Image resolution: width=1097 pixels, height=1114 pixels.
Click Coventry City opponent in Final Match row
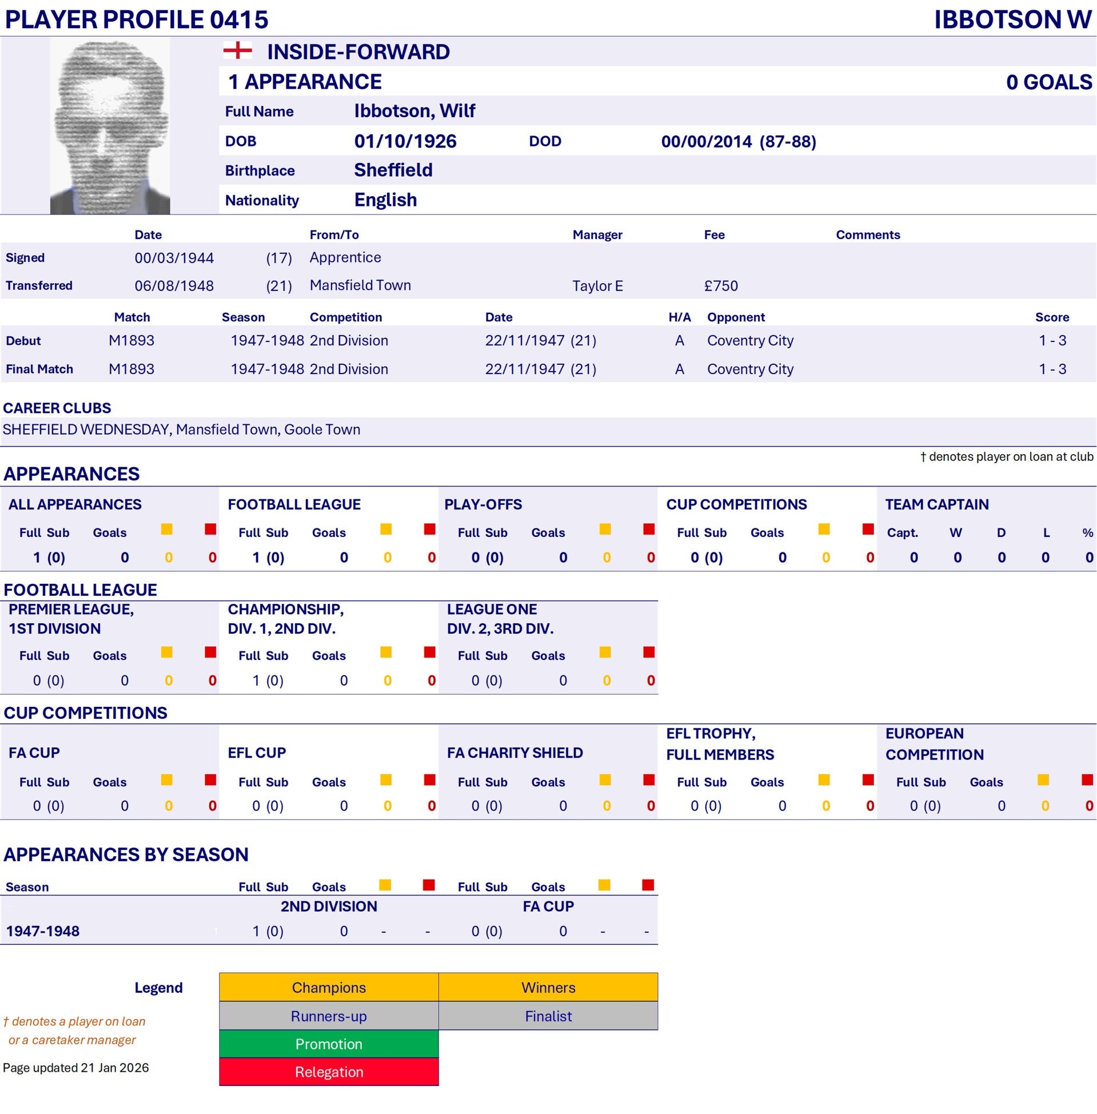tap(750, 369)
